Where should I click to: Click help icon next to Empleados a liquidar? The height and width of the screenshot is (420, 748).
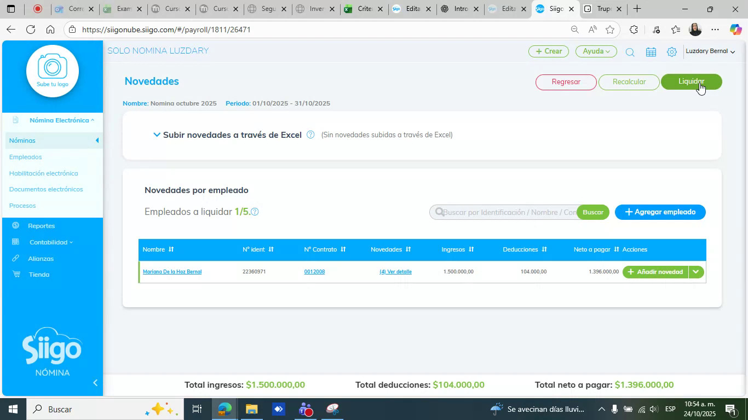point(255,212)
